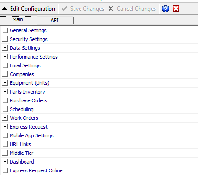Expand the Performance Settings node
This screenshot has height=182, width=198.
click(5, 57)
